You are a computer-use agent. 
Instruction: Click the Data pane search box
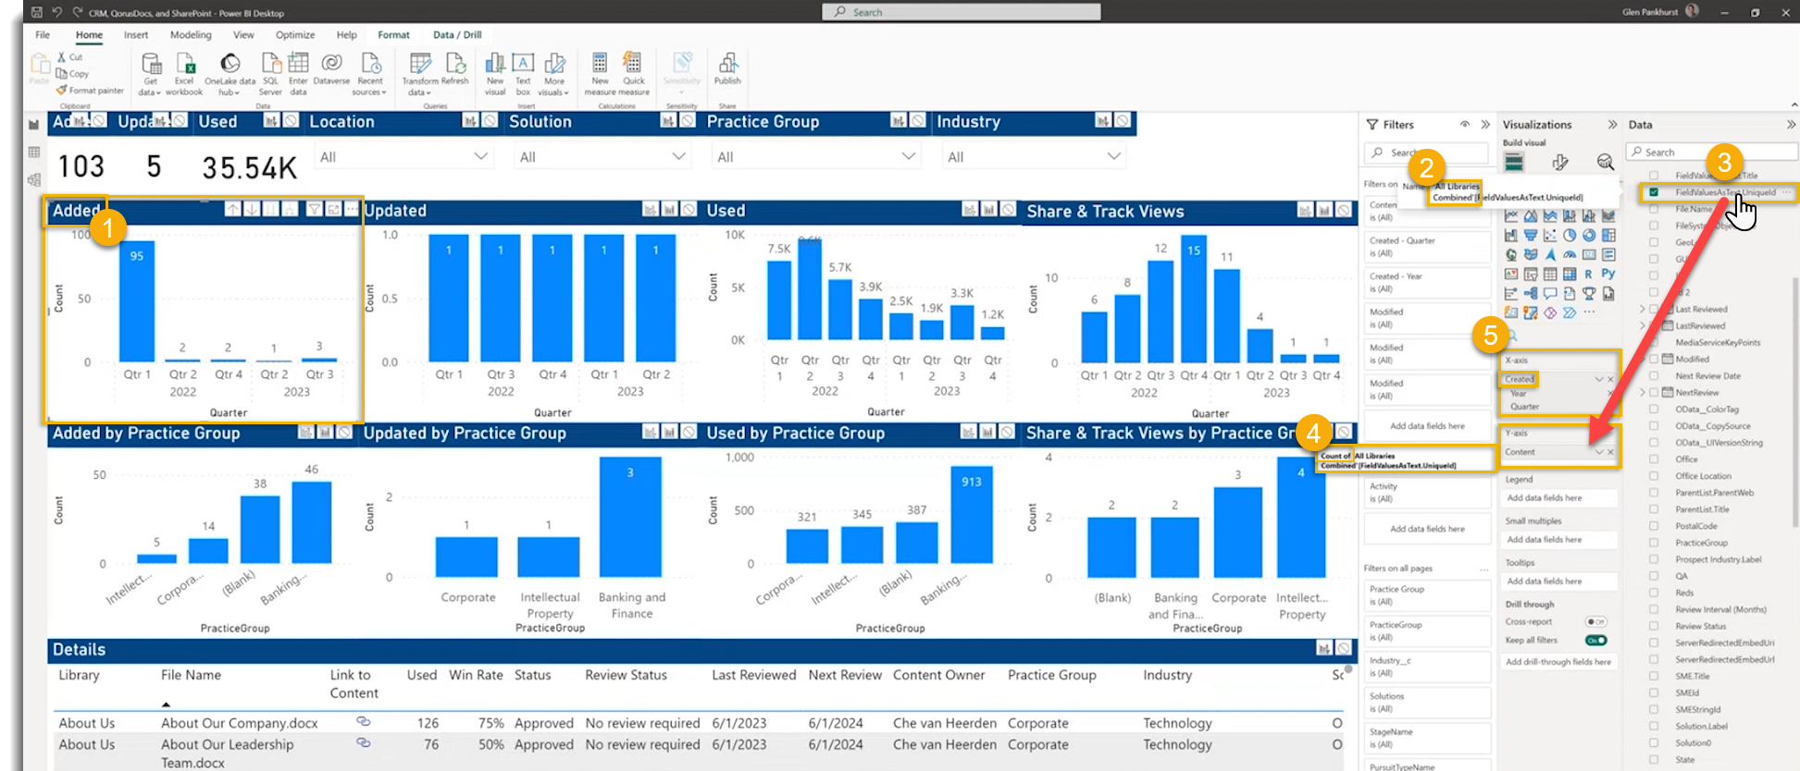point(1712,152)
